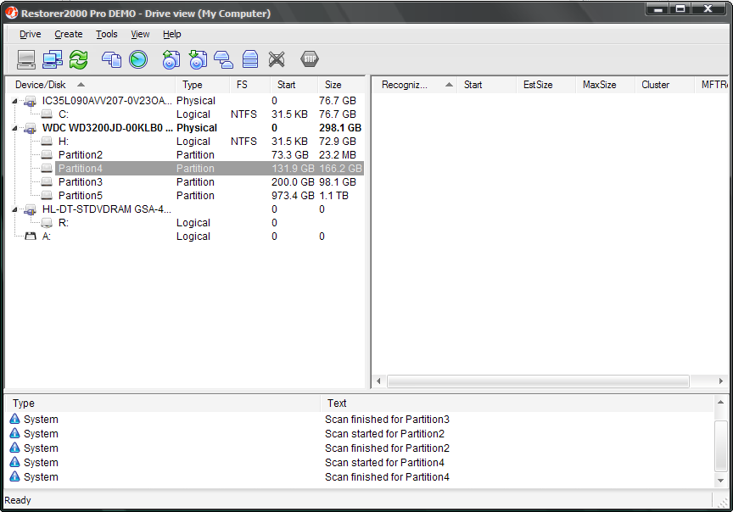
Task: Select the Partition4 row label
Action: click(81, 168)
